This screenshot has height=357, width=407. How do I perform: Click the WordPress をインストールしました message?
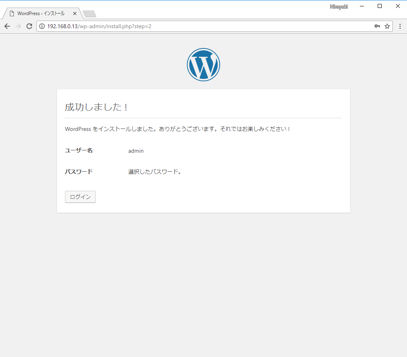(x=177, y=129)
